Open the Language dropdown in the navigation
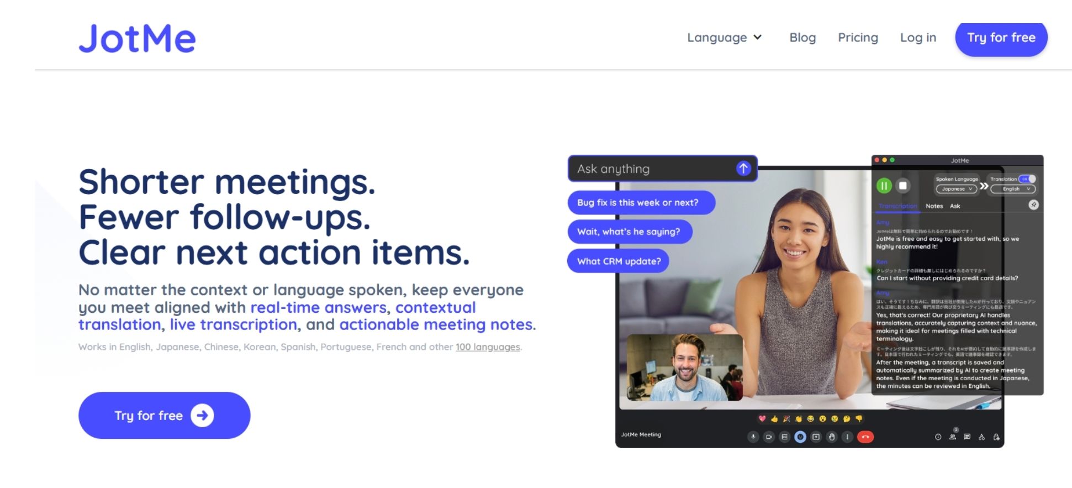The image size is (1072, 488). click(x=725, y=38)
